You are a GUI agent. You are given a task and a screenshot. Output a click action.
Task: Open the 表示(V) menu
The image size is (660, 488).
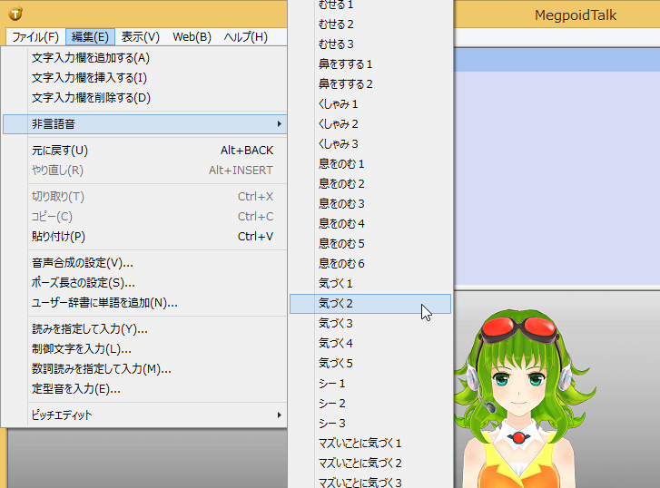pos(140,37)
